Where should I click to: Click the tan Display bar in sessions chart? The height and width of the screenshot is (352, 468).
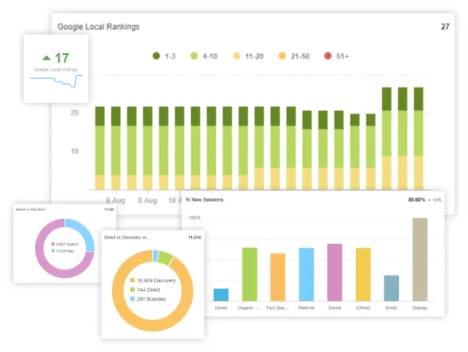(x=420, y=260)
